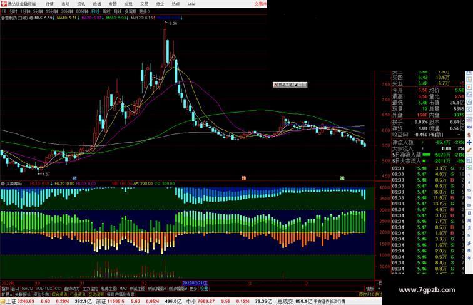Select the VOL-TDX indicator tab
The height and width of the screenshot is (305, 473).
pyautogui.click(x=44, y=289)
